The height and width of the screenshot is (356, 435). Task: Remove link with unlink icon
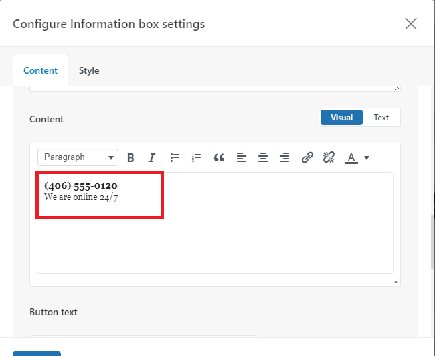tap(329, 158)
